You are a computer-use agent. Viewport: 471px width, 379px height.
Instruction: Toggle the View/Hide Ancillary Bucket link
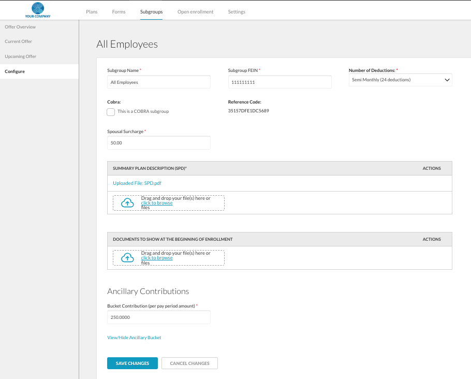pyautogui.click(x=134, y=338)
